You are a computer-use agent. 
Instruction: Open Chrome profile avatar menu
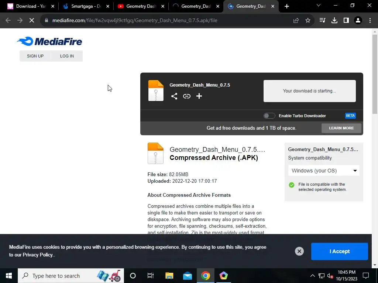[358, 21]
